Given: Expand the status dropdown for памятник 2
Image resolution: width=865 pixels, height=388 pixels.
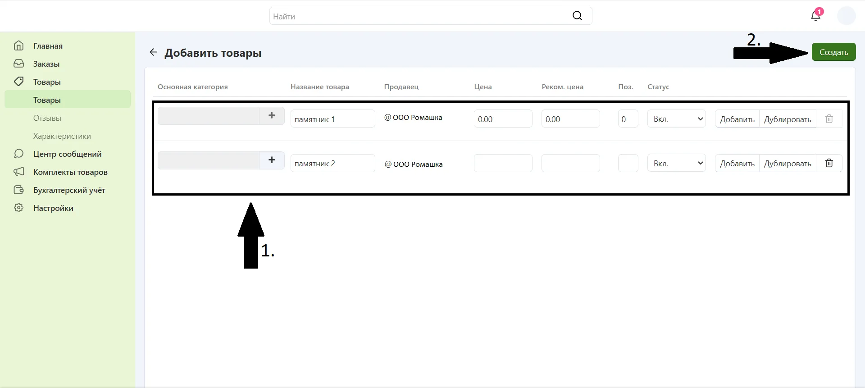Looking at the screenshot, I should [x=676, y=163].
